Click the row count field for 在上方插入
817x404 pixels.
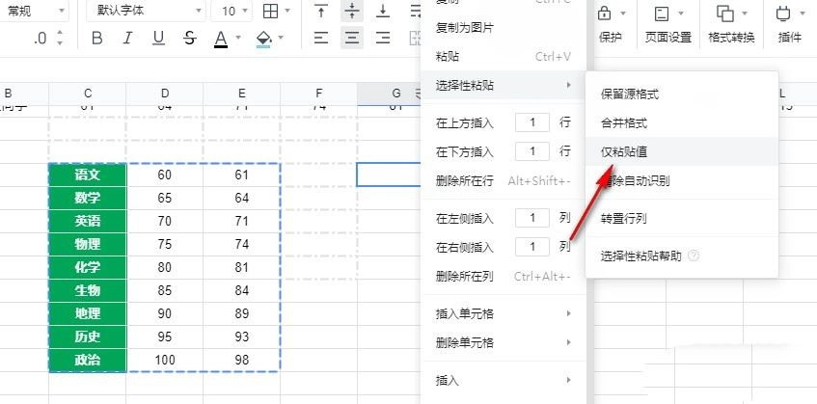coord(532,122)
